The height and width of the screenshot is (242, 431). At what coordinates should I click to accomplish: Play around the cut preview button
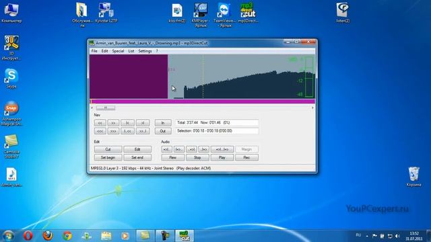222,149
